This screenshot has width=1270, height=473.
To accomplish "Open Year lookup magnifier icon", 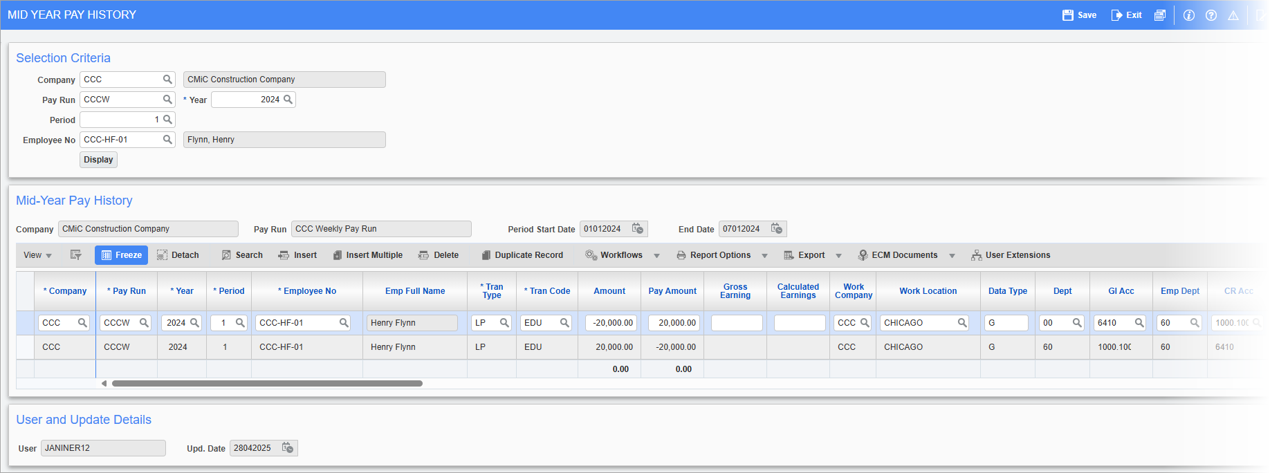I will 288,100.
